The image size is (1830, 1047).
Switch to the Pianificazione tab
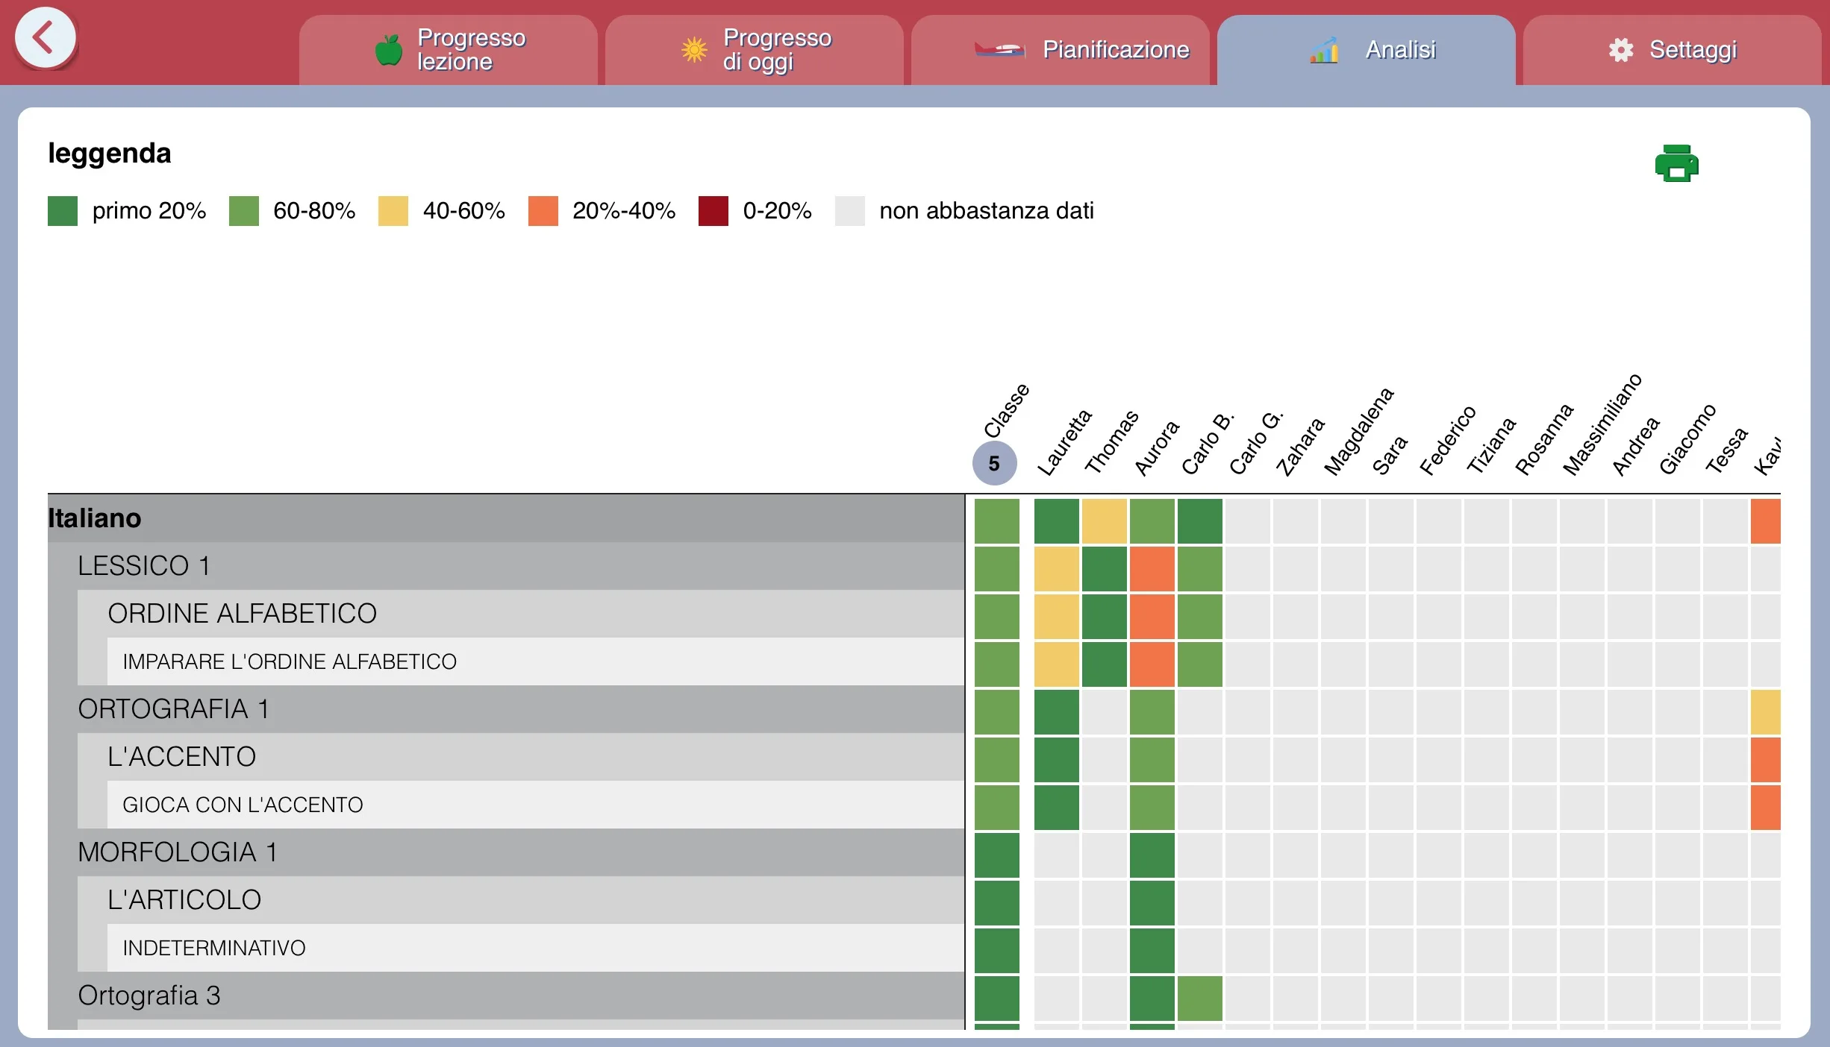point(1061,50)
